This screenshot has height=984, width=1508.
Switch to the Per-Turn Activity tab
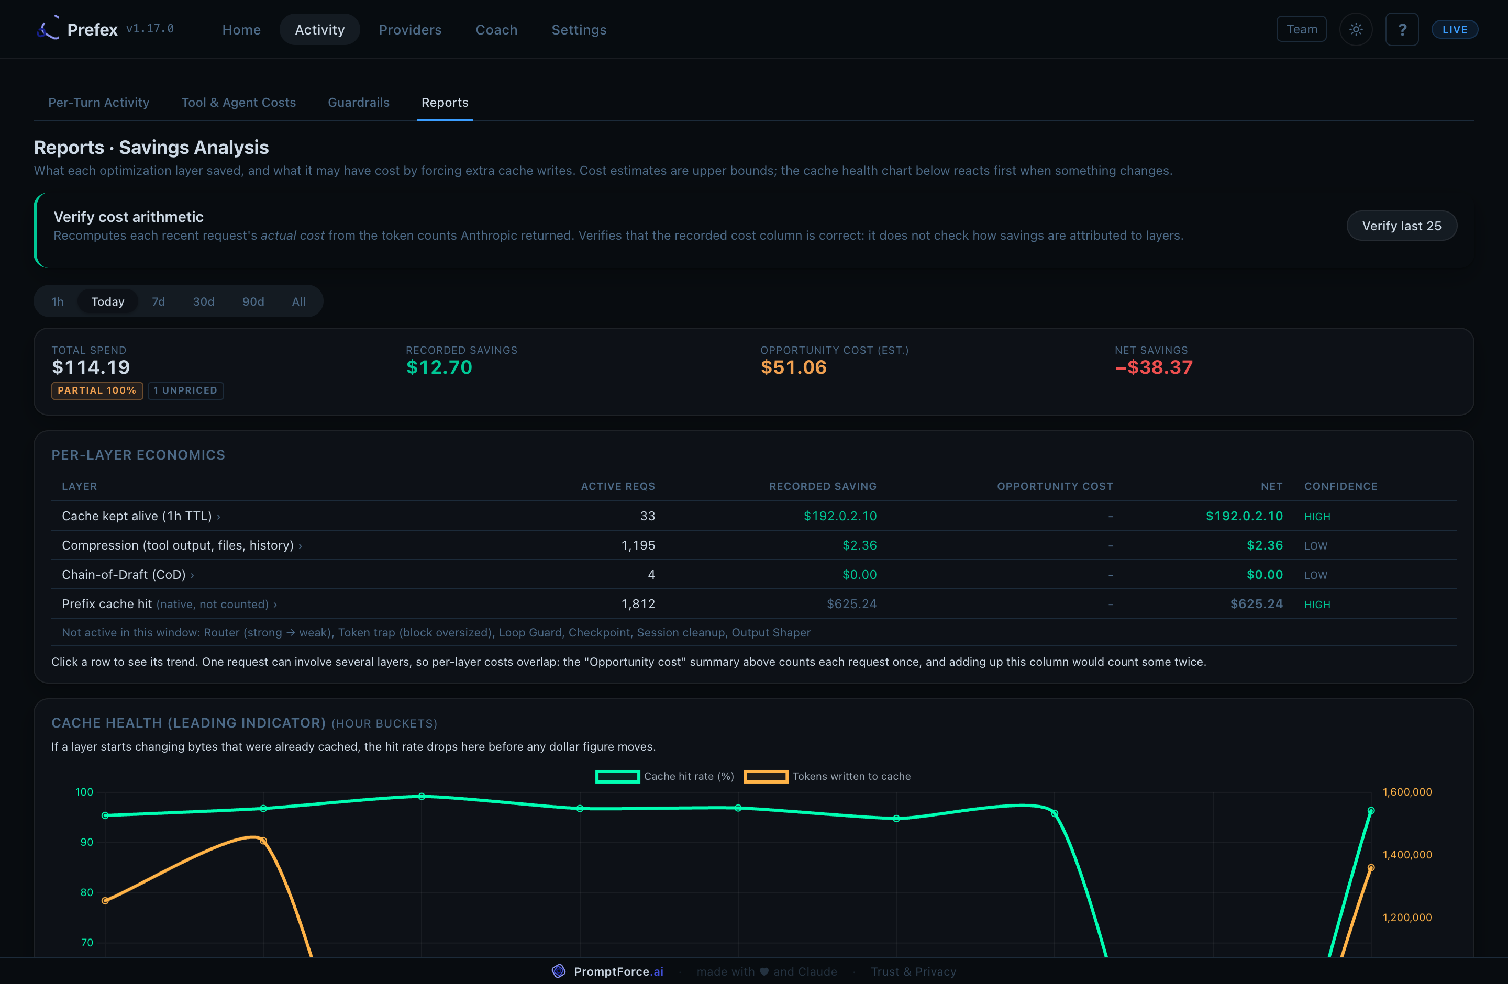pos(99,103)
